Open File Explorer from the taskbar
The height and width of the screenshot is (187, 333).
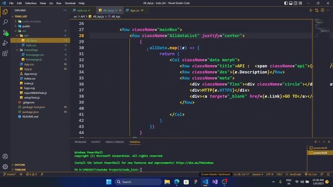coord(167,182)
